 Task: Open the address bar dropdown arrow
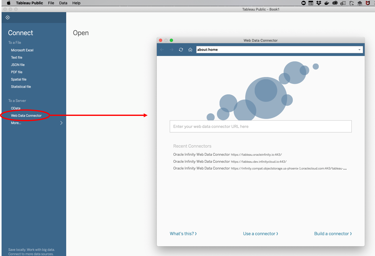pyautogui.click(x=359, y=50)
